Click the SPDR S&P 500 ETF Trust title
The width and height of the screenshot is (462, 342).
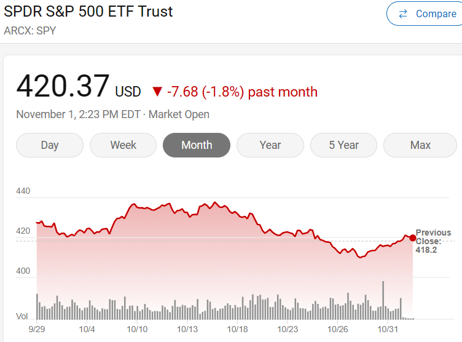point(88,12)
